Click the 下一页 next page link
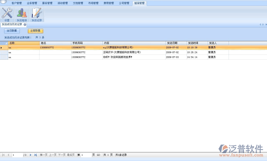The height and width of the screenshot is (161, 267). pyautogui.click(x=62, y=155)
